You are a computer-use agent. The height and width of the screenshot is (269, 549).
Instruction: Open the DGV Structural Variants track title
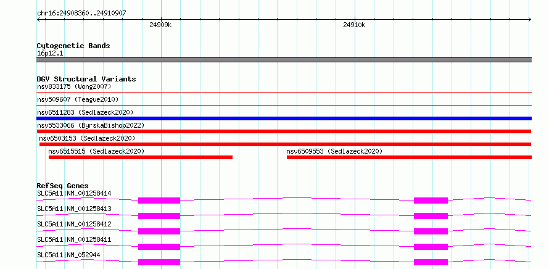point(86,79)
